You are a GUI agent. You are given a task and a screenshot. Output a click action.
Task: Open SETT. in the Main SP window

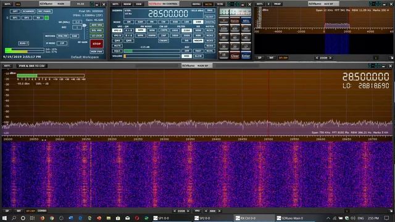click(x=7, y=66)
